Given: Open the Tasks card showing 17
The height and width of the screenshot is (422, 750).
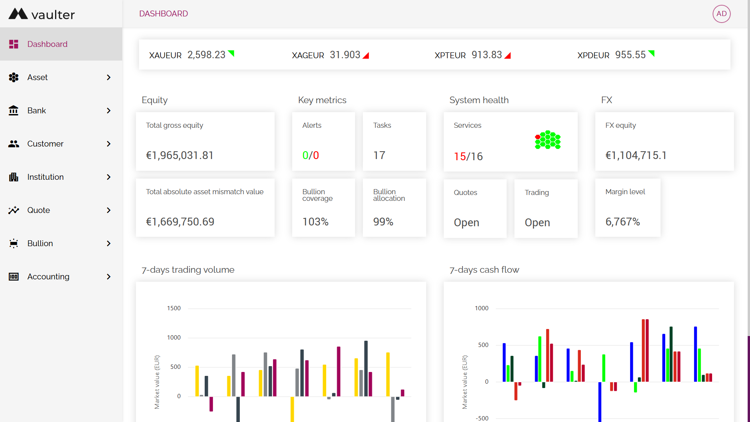Looking at the screenshot, I should tap(394, 141).
